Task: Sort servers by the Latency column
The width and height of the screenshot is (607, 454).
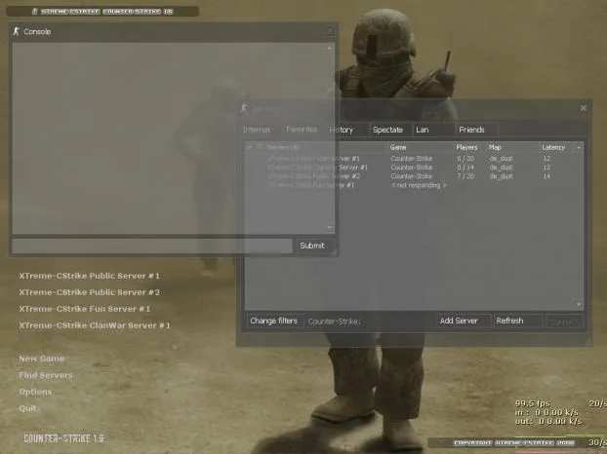Action: point(554,147)
